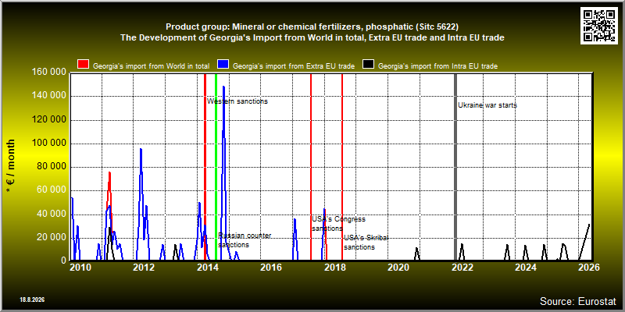Click the y-axis value 160 000
Image resolution: width=625 pixels, height=312 pixels.
[49, 73]
